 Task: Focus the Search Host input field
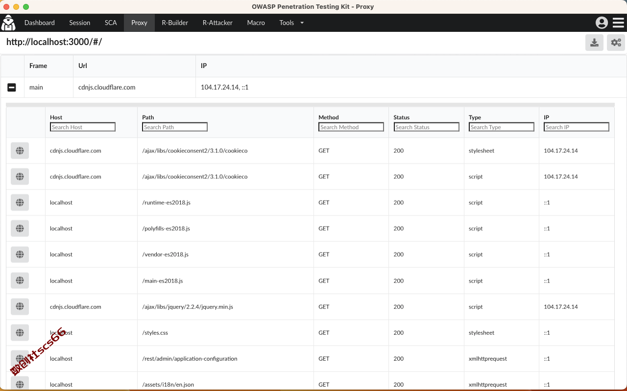[83, 127]
